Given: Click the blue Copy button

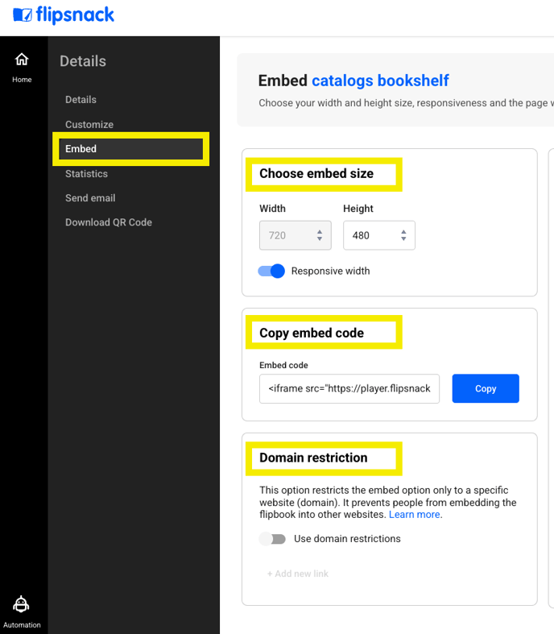Looking at the screenshot, I should [486, 388].
